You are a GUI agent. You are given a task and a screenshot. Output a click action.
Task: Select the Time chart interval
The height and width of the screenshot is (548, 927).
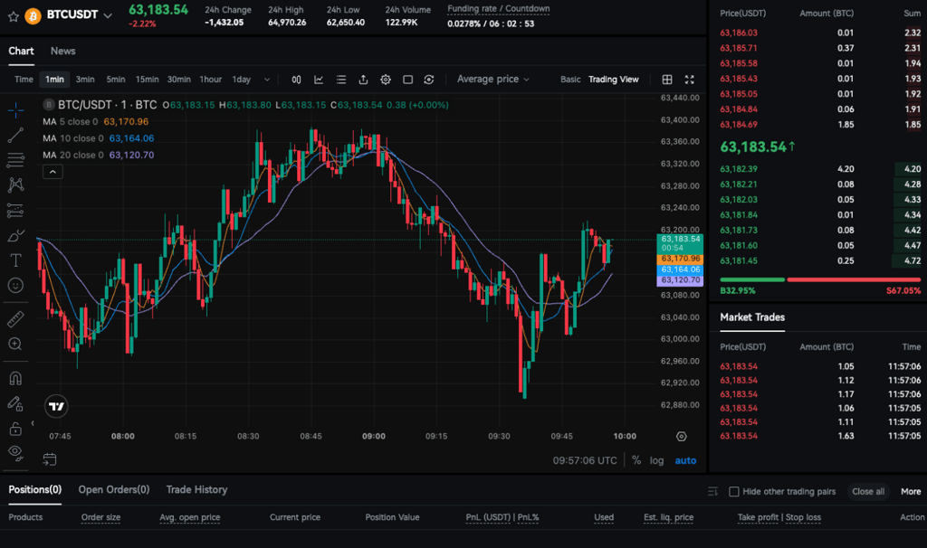[x=24, y=80]
